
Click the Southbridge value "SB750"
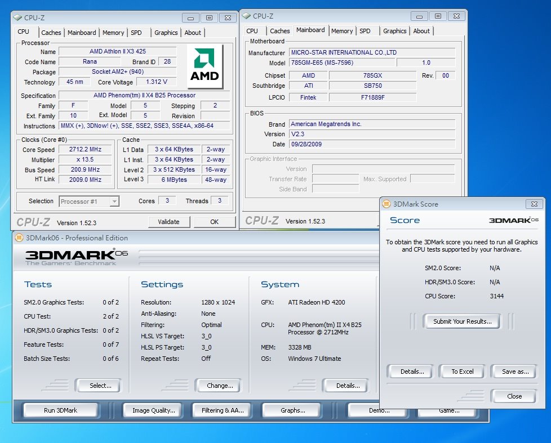tap(372, 86)
